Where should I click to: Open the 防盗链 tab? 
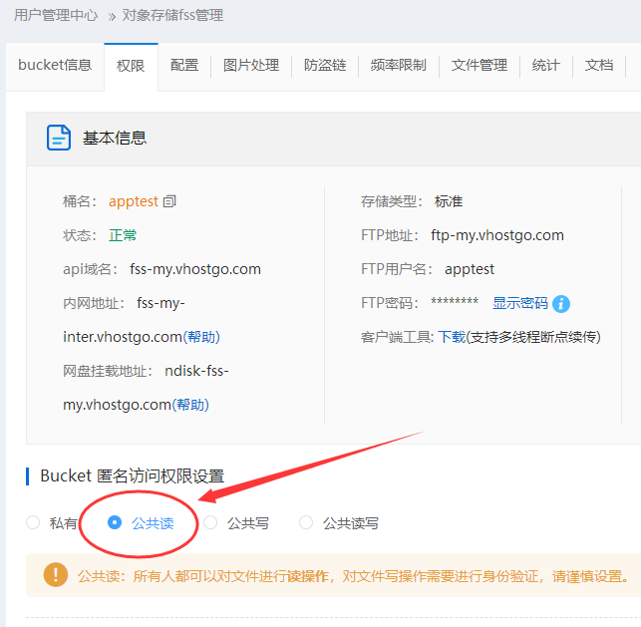(325, 65)
